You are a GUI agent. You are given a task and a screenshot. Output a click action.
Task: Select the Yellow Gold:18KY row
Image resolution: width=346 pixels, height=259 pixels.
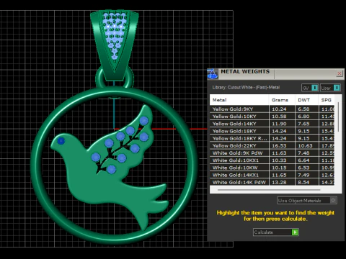tap(272, 131)
